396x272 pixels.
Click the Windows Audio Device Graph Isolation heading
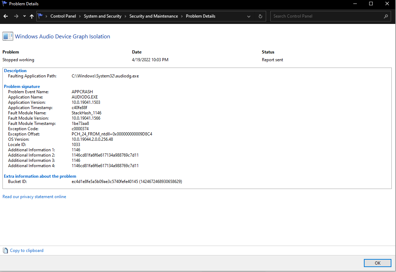[62, 37]
